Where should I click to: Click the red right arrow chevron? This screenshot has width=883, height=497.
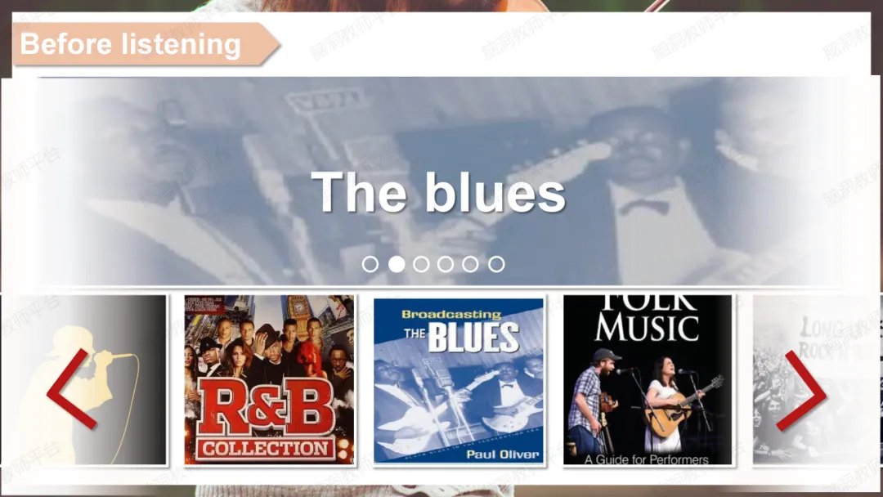tap(801, 390)
